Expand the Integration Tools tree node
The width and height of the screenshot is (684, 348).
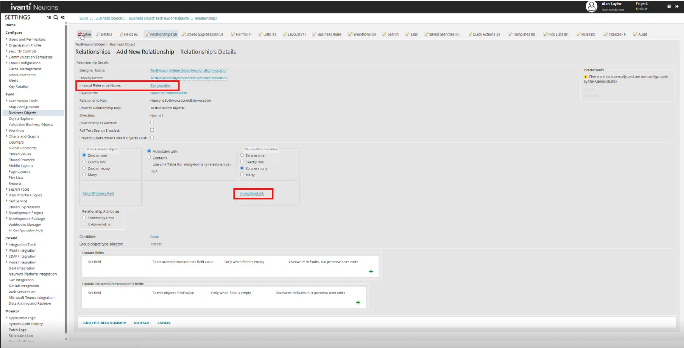click(7, 245)
